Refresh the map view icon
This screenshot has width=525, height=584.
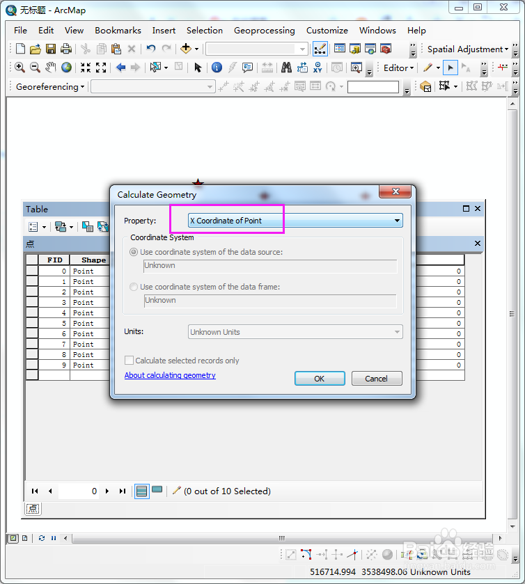pos(42,538)
